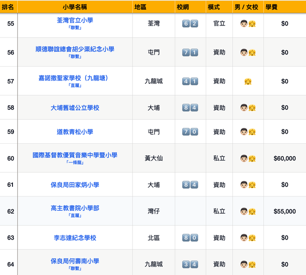Click boy-girl emoji in 高主教書院小學部 row

(x=248, y=211)
